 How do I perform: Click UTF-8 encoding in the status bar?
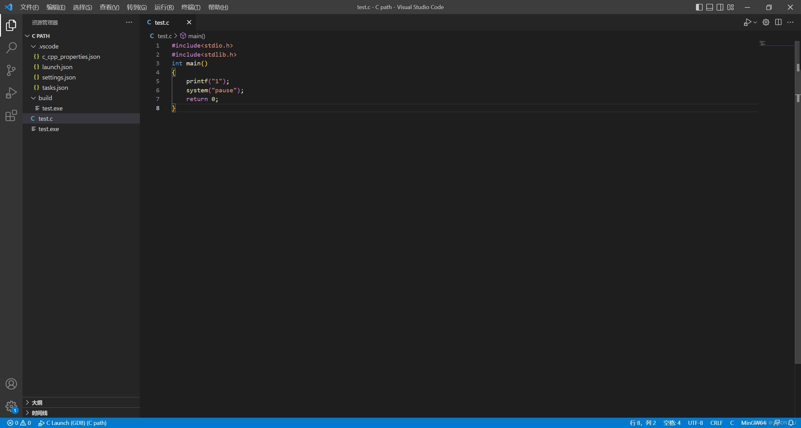point(695,423)
